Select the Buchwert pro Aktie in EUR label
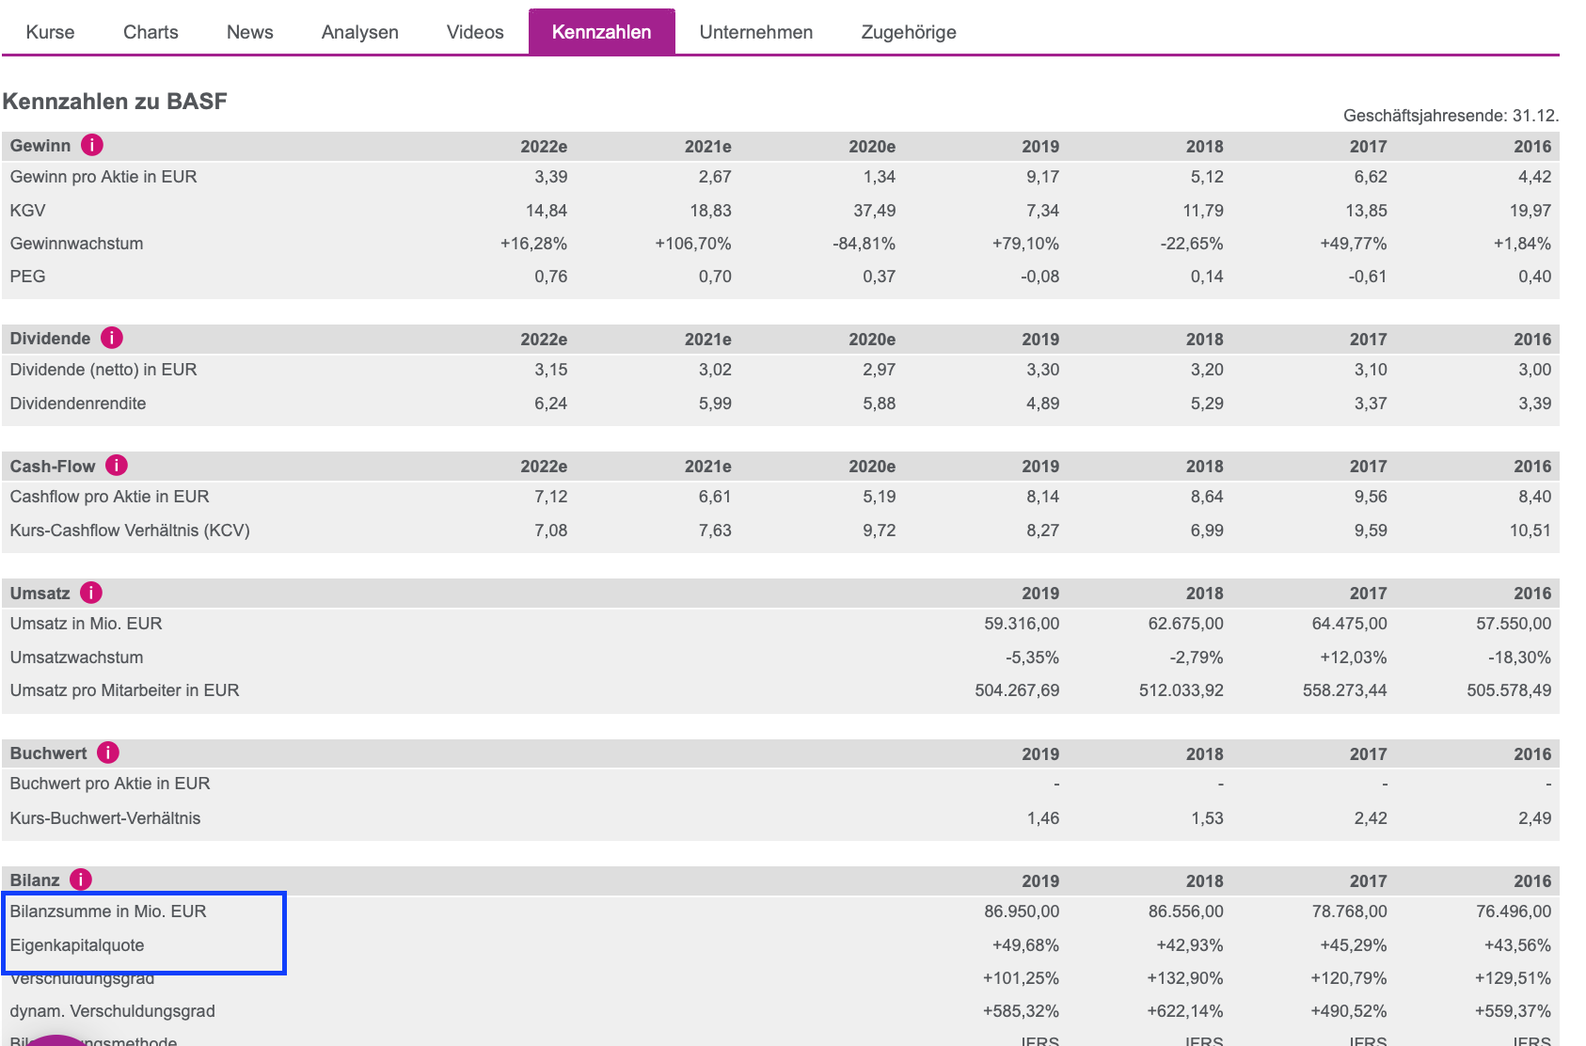The image size is (1586, 1046). 110,784
